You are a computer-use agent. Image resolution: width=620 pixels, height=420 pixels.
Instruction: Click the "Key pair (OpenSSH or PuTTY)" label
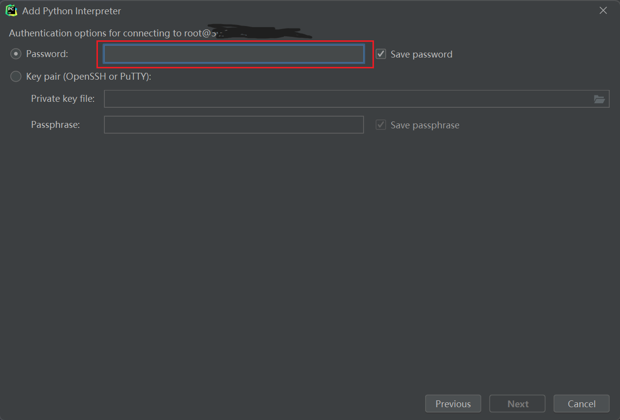point(89,77)
